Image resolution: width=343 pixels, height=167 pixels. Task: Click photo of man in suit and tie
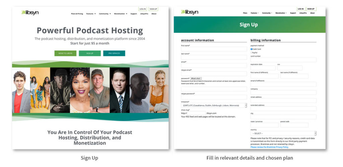[120, 90]
